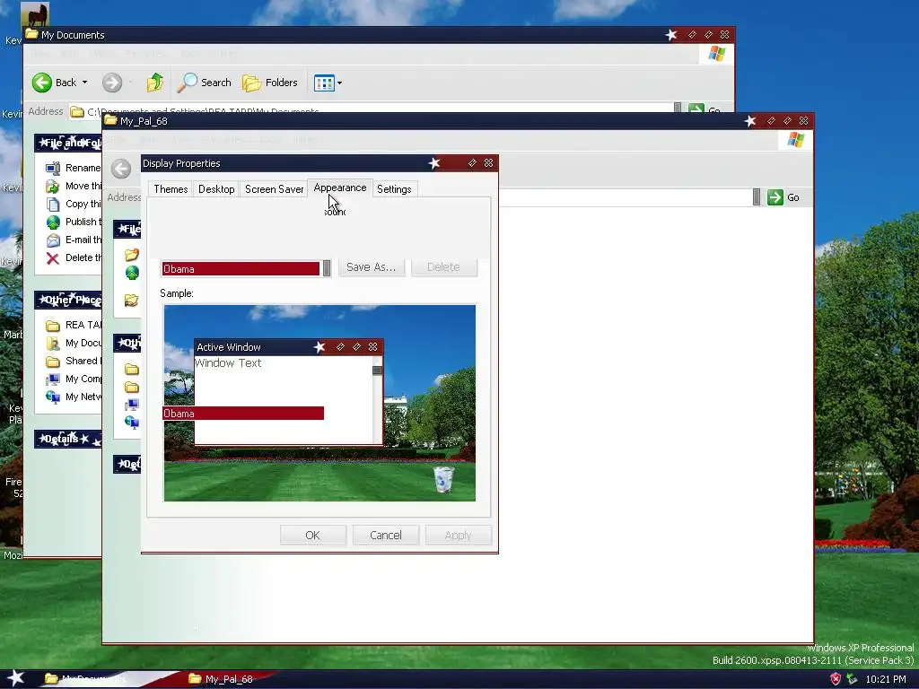
Task: Click Copy this file icon
Action: [53, 204]
